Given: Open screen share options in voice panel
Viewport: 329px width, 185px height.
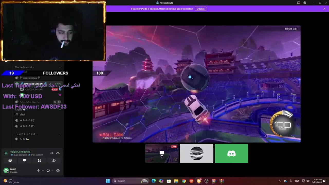Looking at the screenshot, I should click(25, 161).
